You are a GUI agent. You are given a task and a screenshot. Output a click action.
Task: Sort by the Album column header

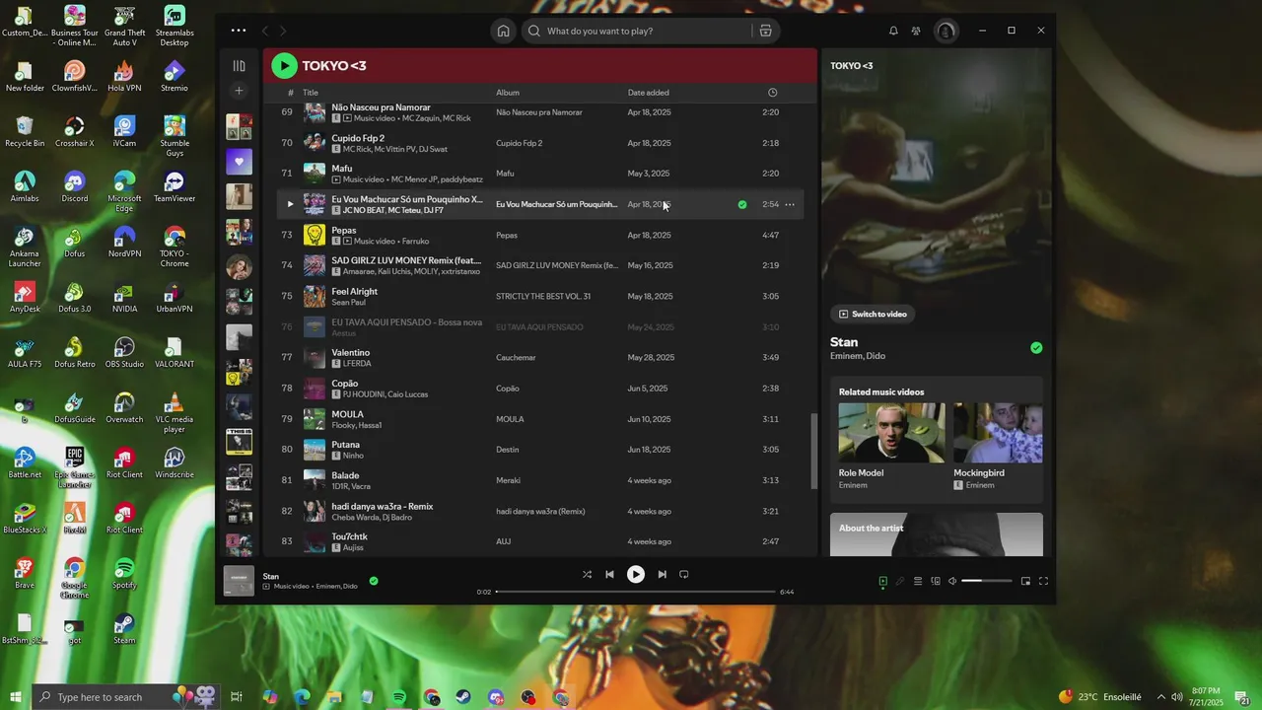coord(508,93)
